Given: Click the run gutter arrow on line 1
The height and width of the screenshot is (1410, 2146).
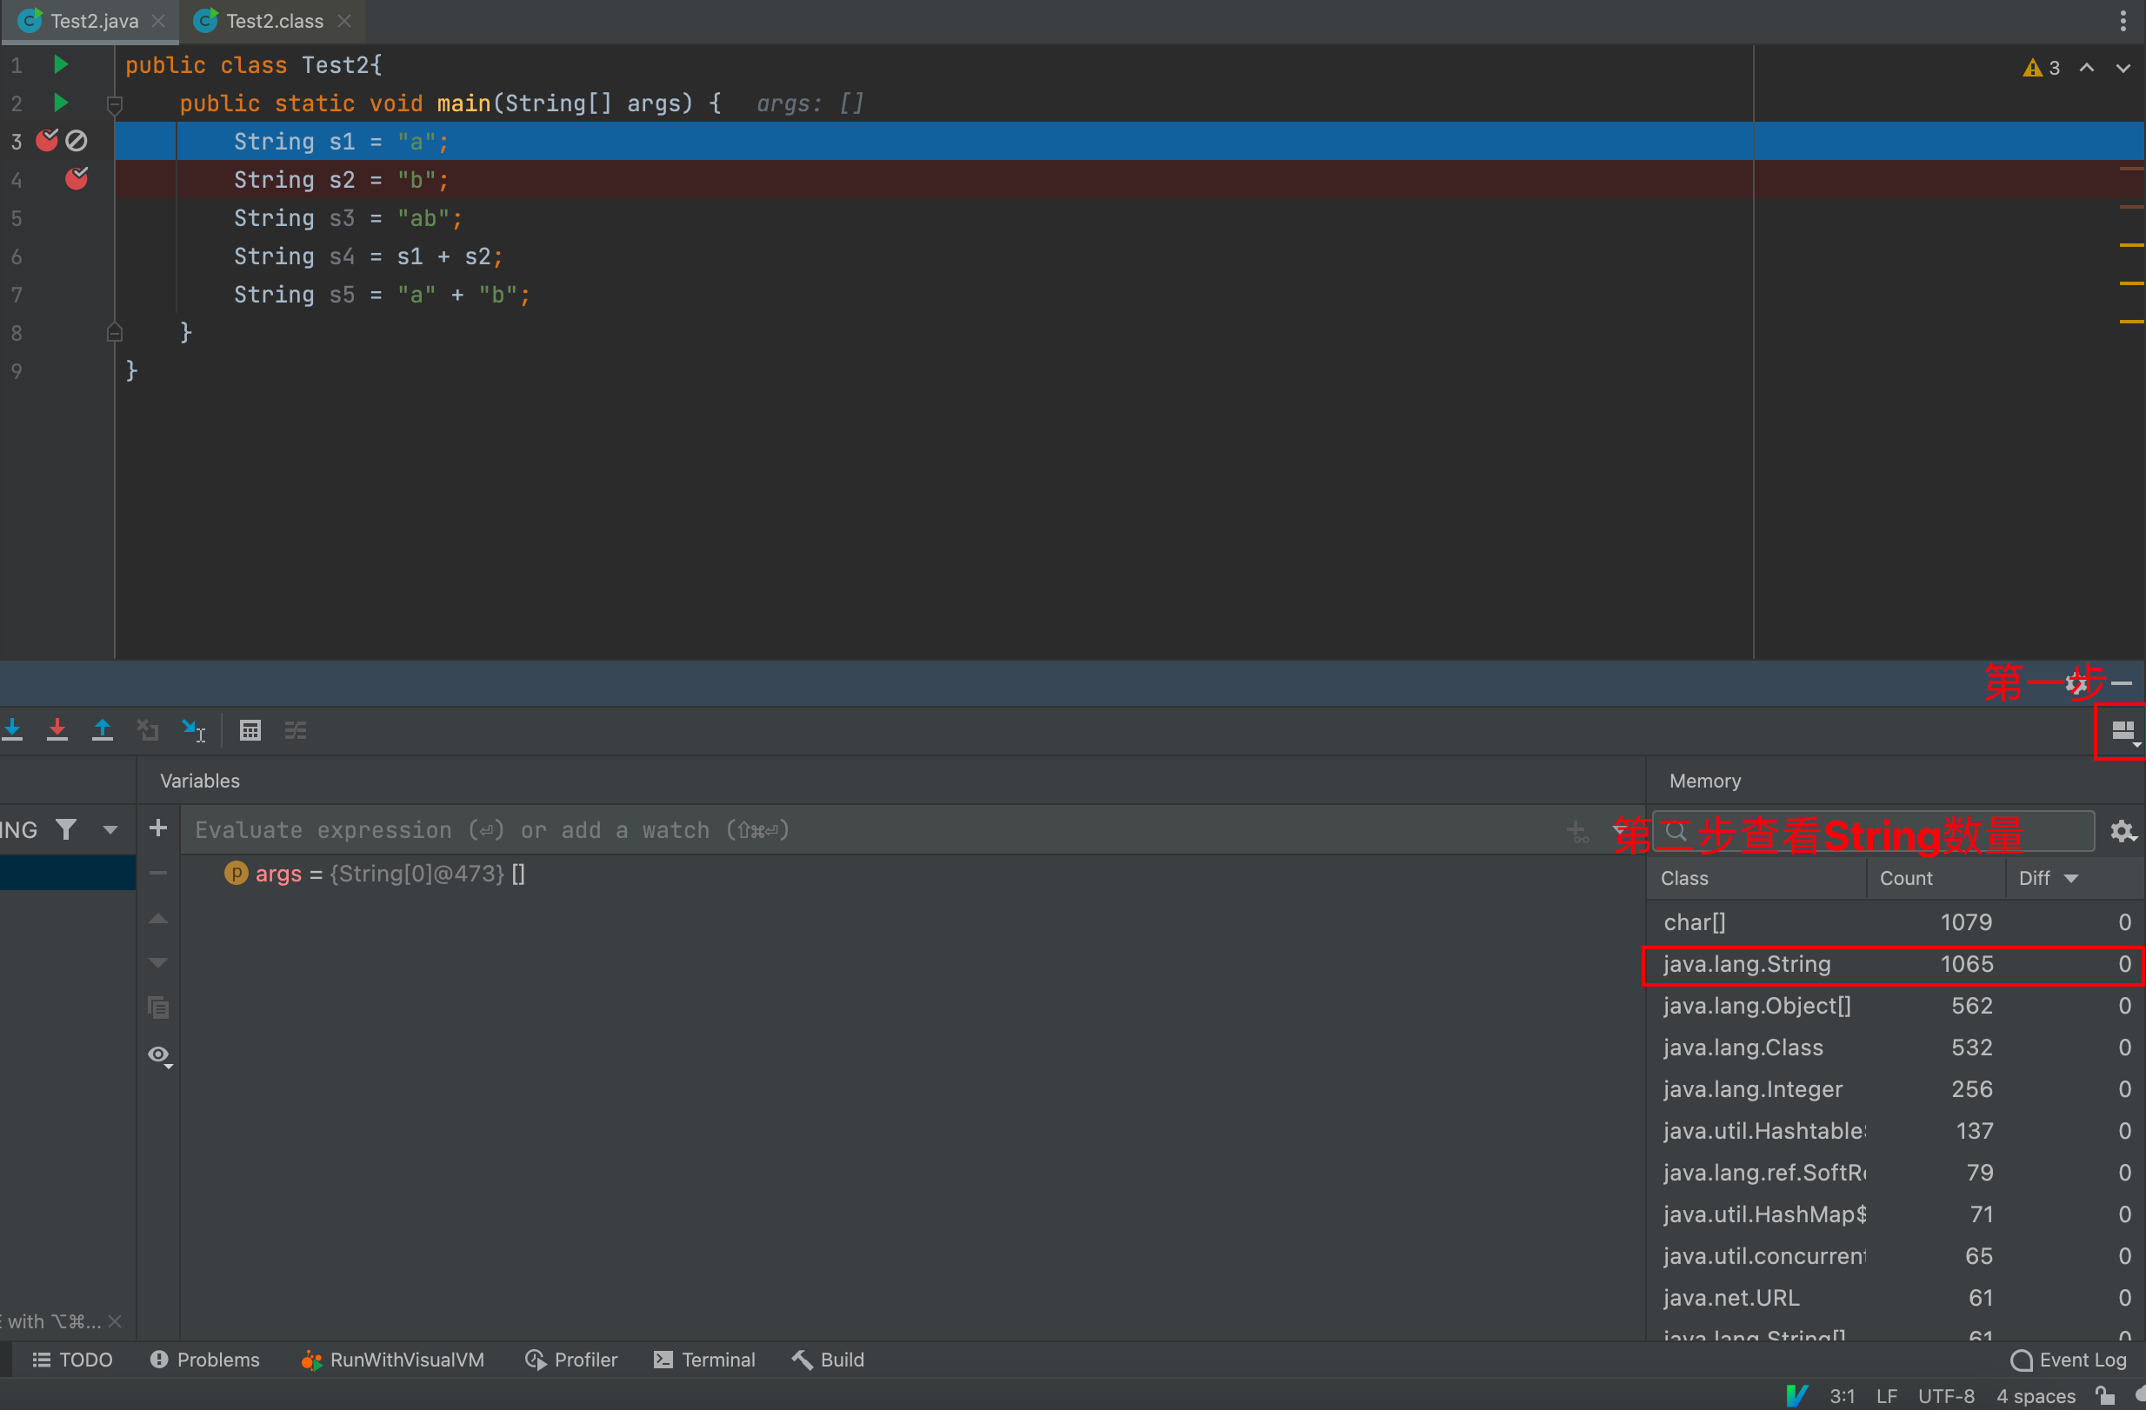Looking at the screenshot, I should (x=60, y=65).
